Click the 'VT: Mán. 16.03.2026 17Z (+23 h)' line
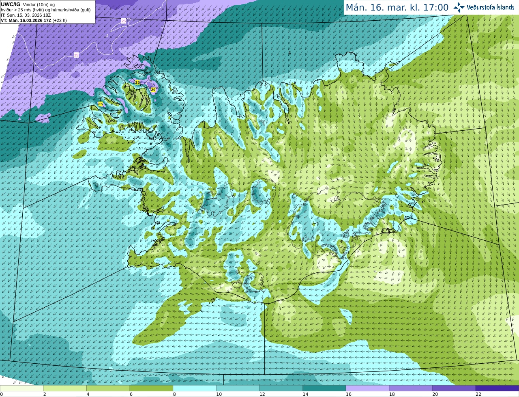Viewport: 519px width, 397px height. pos(34,20)
